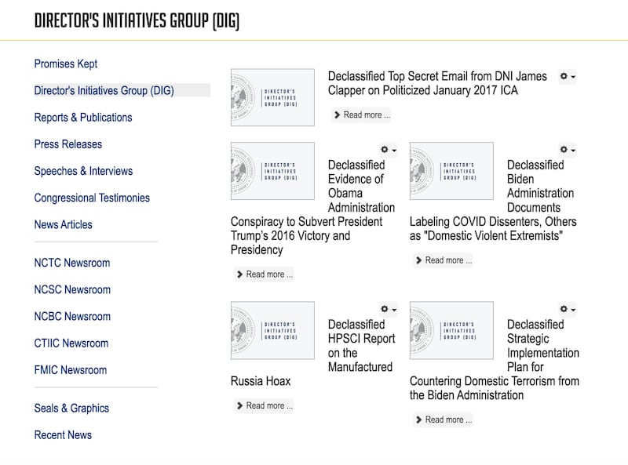The height and width of the screenshot is (465, 628).
Task: Click the gear icon on the Clapper email article
Action: (563, 75)
